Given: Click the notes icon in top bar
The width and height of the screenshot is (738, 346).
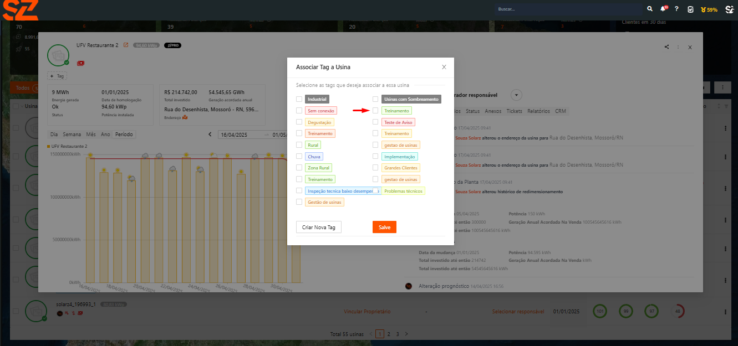Looking at the screenshot, I should [x=690, y=9].
